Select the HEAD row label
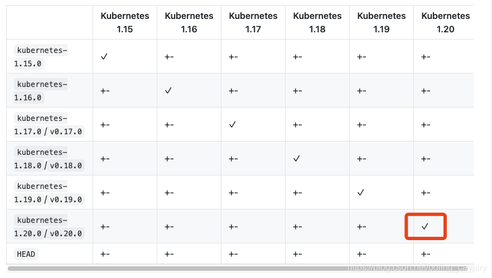This screenshot has width=492, height=278. [26, 254]
